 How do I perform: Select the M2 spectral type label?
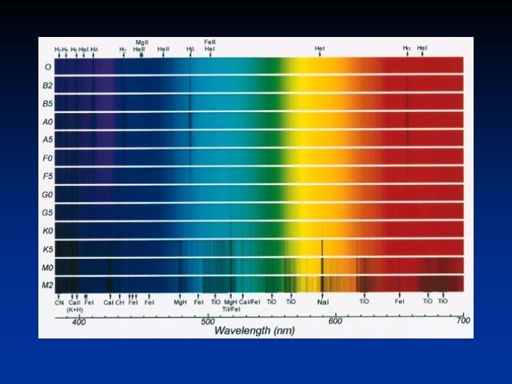(x=47, y=285)
